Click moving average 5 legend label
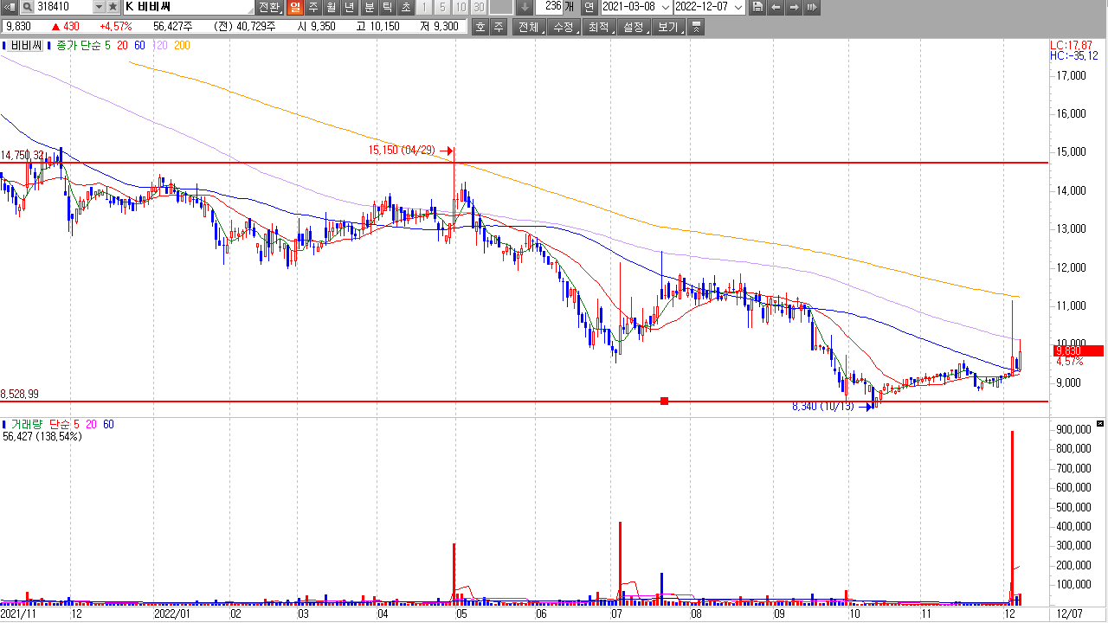Screen dimensions: 1108x623 (x=107, y=45)
